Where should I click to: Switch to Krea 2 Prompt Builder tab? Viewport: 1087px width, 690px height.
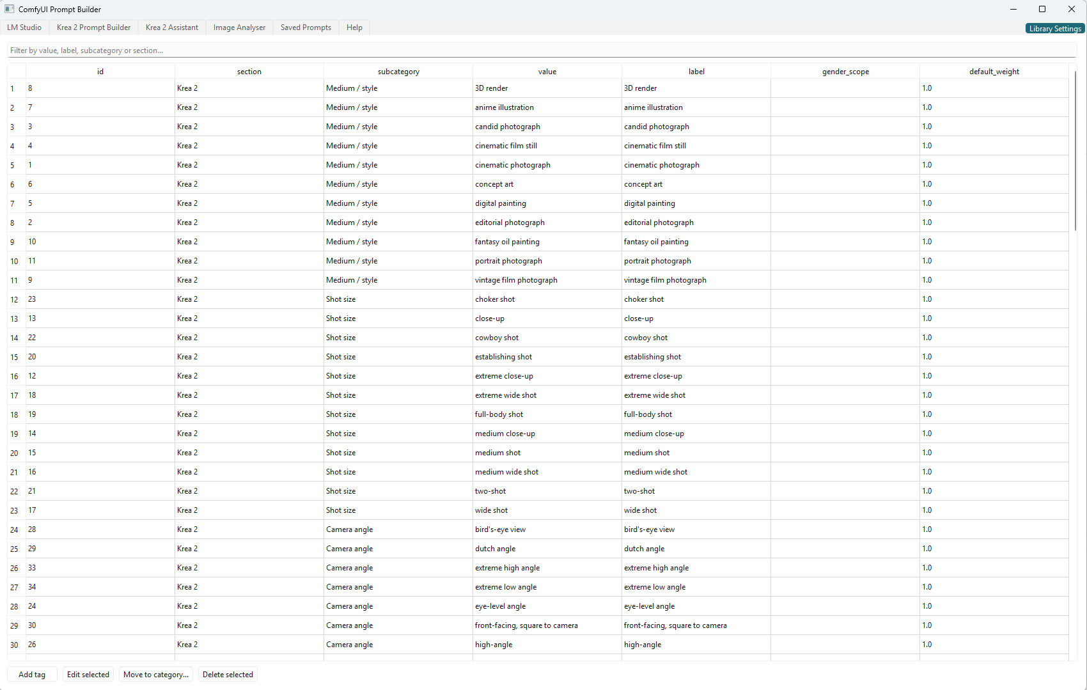(93, 27)
